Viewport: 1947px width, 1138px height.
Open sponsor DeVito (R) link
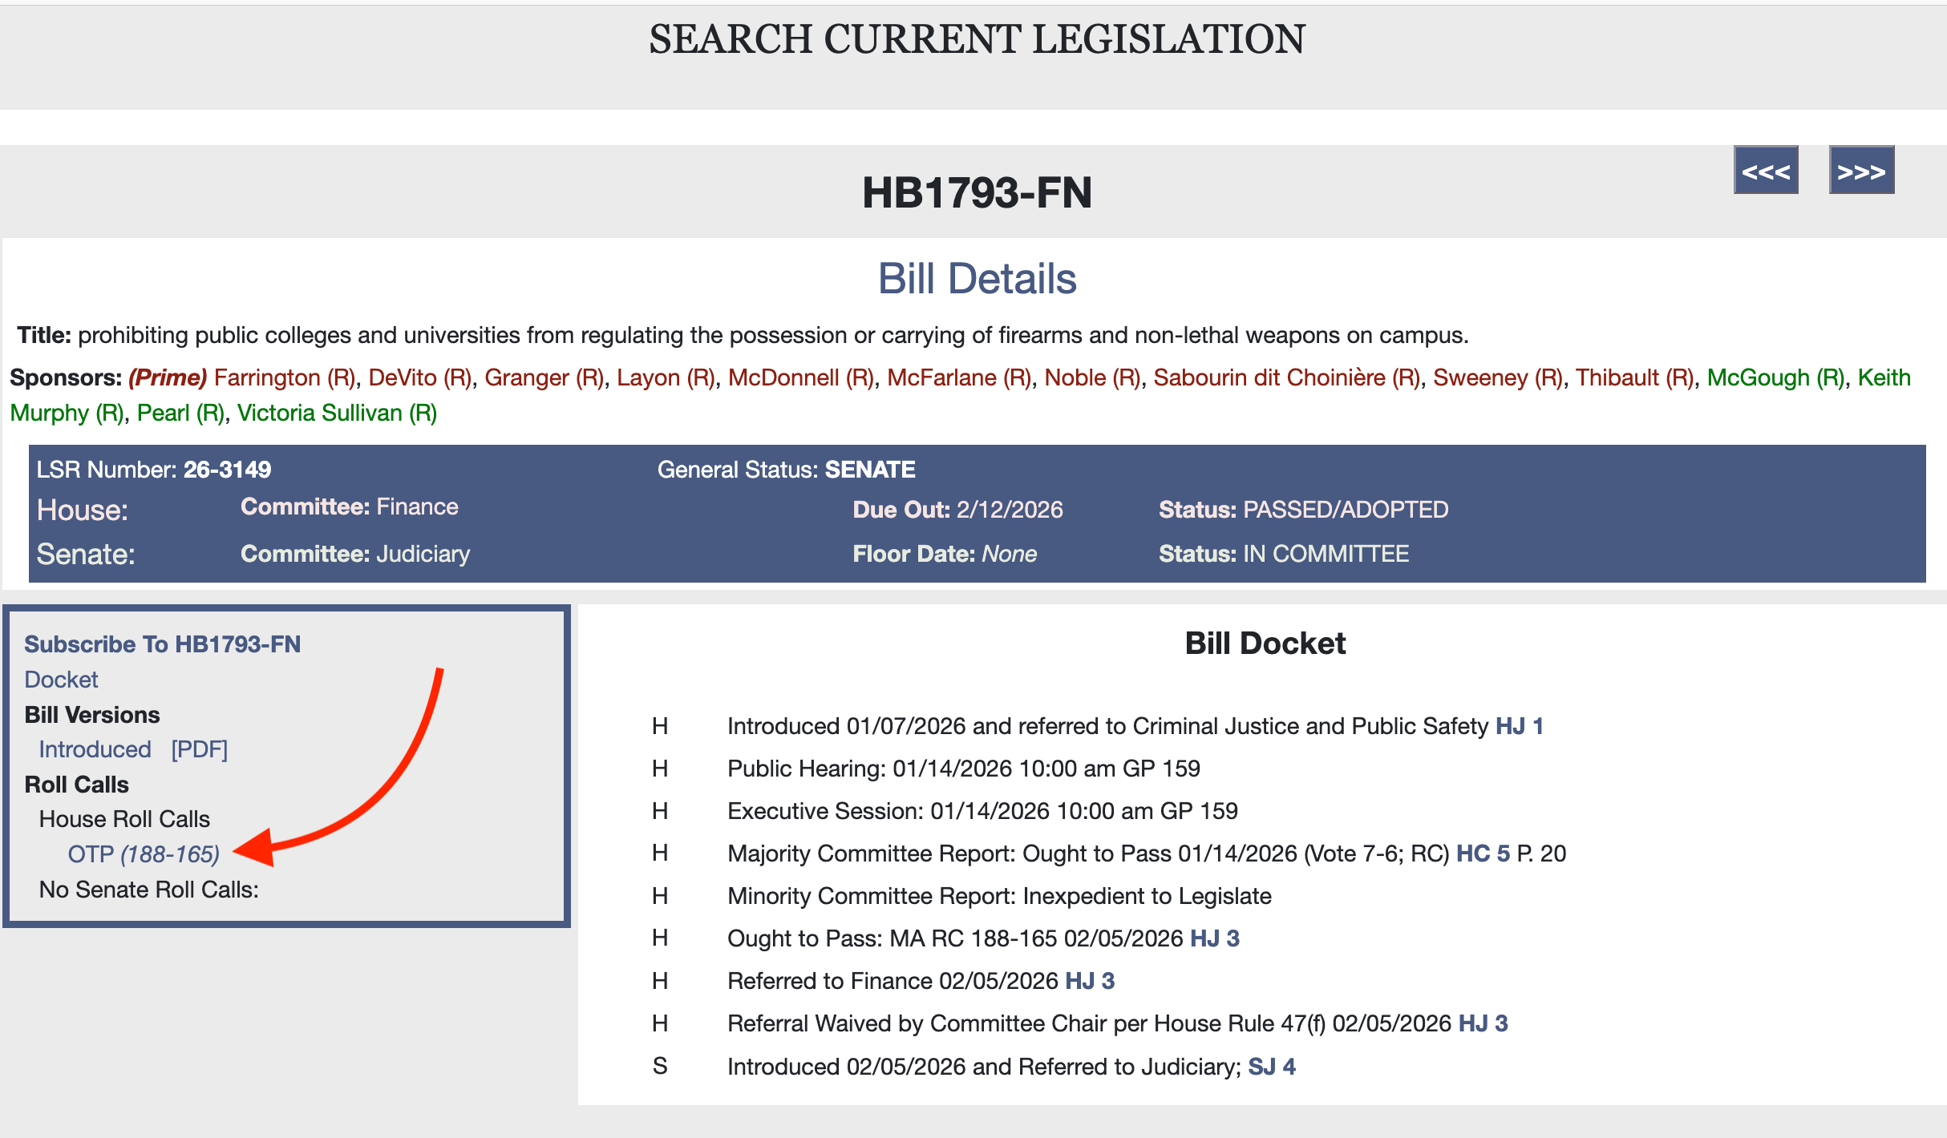[x=419, y=377]
